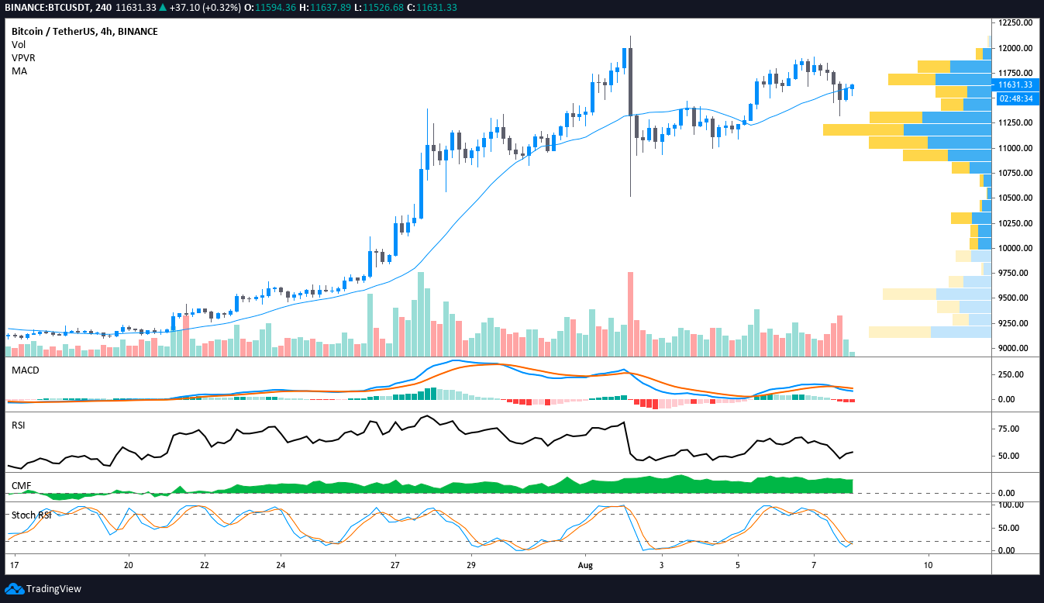Click the VPVR indicator label
Viewport: 1044px width, 603px height.
click(23, 58)
